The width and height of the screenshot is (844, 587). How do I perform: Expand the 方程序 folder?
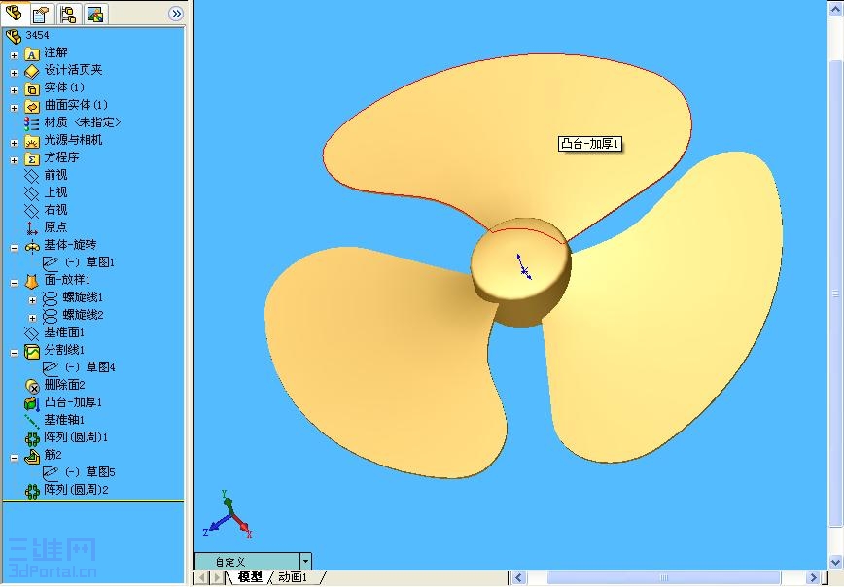[x=14, y=160]
